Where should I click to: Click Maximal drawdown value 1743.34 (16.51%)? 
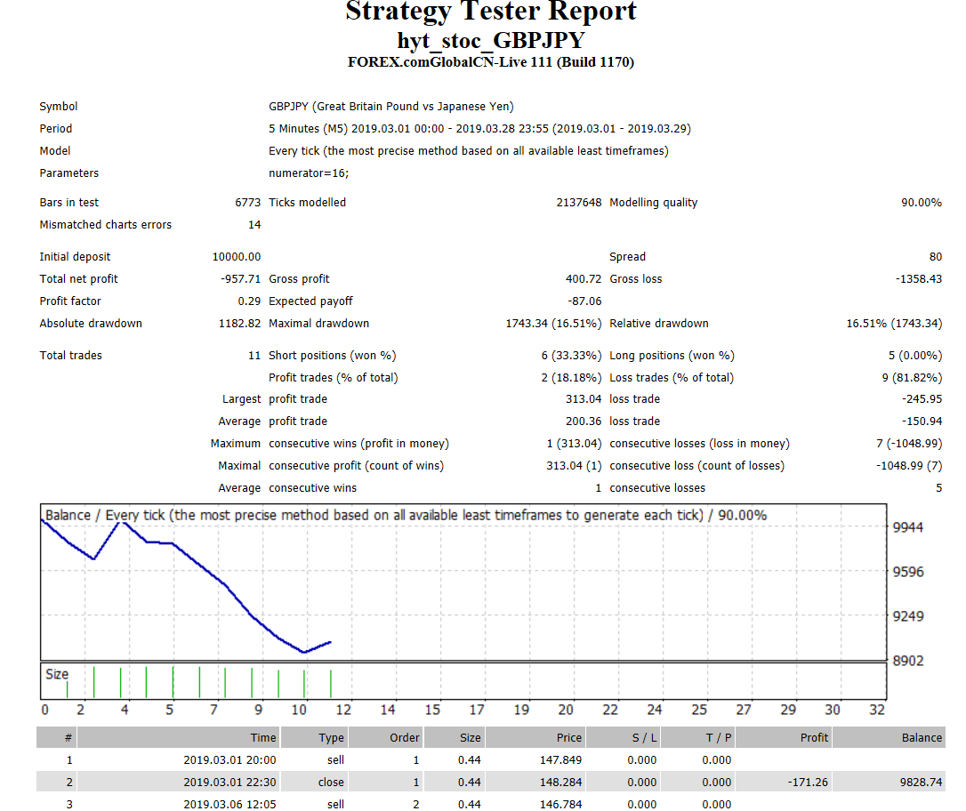[x=553, y=324]
